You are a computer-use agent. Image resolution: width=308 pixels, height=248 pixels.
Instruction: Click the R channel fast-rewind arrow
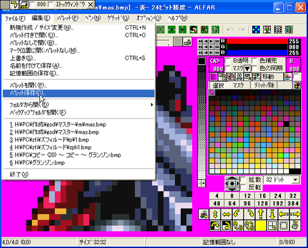(x=201, y=41)
